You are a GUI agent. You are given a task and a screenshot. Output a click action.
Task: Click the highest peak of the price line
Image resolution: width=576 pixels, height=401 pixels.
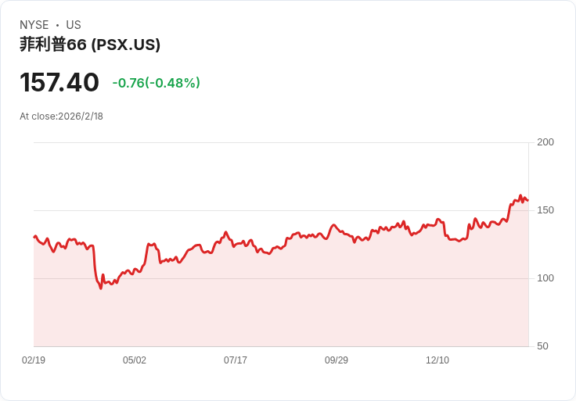(520, 195)
